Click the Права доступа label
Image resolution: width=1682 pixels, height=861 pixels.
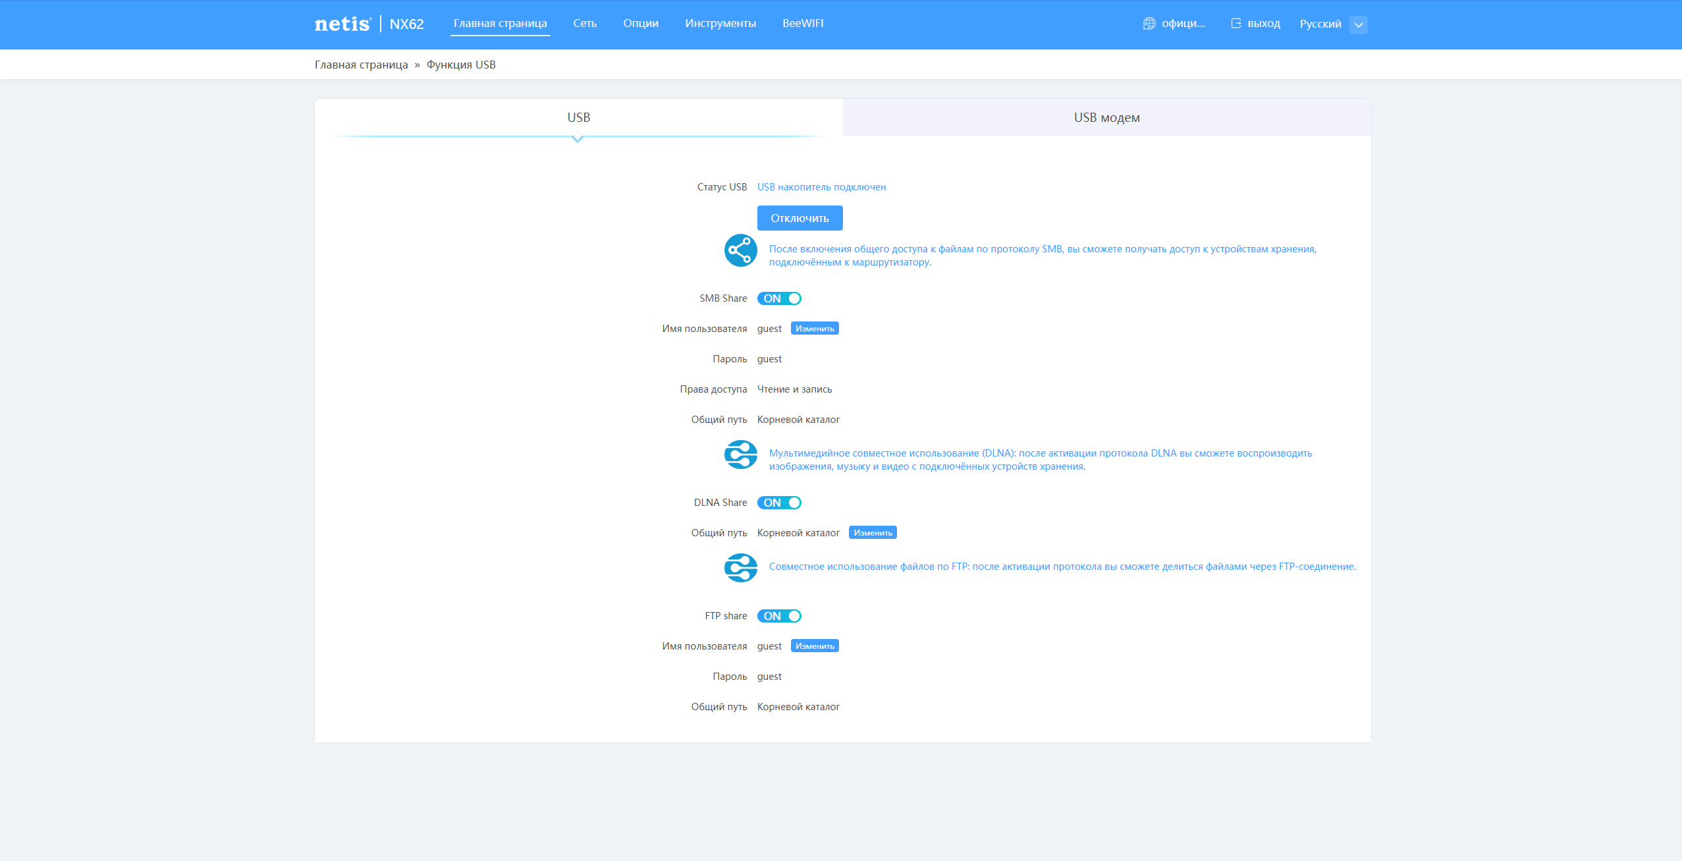click(713, 389)
